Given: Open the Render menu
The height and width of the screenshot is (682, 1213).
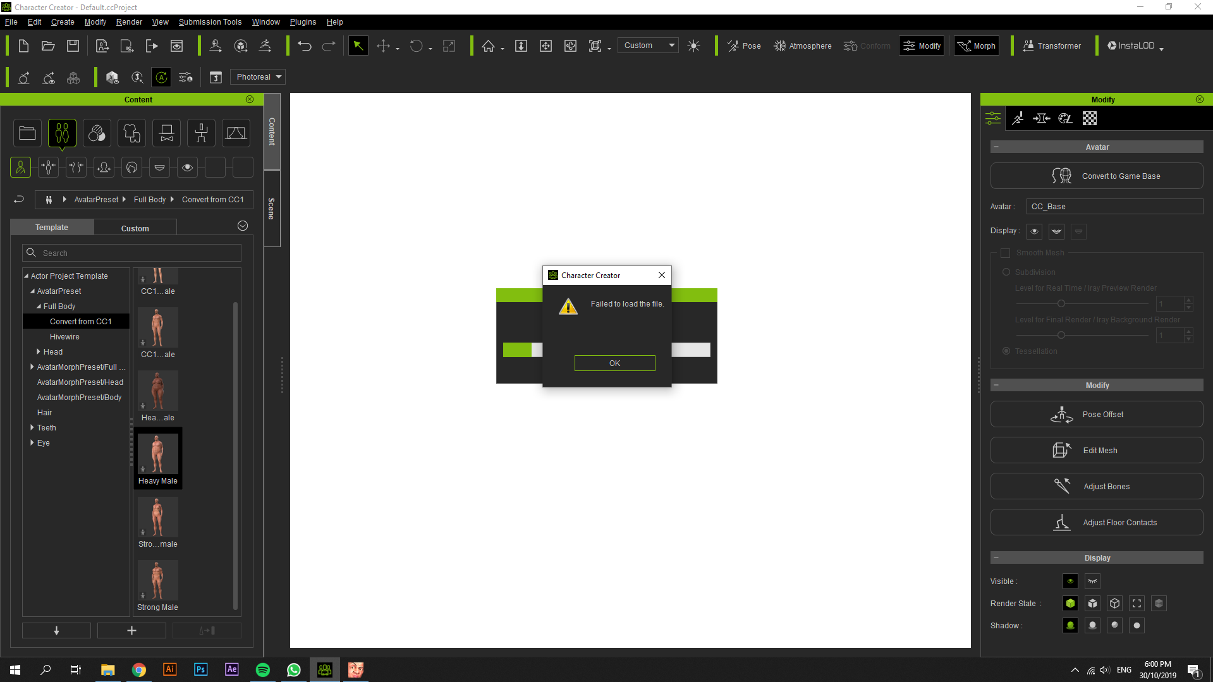Looking at the screenshot, I should 129,21.
